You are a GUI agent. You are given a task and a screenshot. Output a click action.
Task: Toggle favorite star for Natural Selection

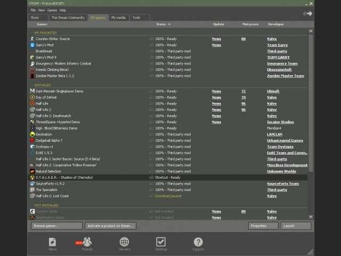click(151, 171)
